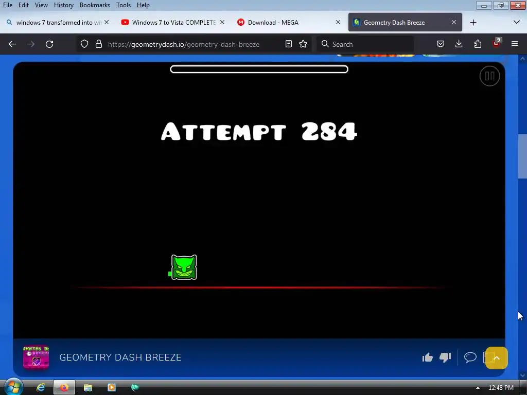Launch Windows Media Player from taskbar
The width and height of the screenshot is (527, 395).
point(112,388)
